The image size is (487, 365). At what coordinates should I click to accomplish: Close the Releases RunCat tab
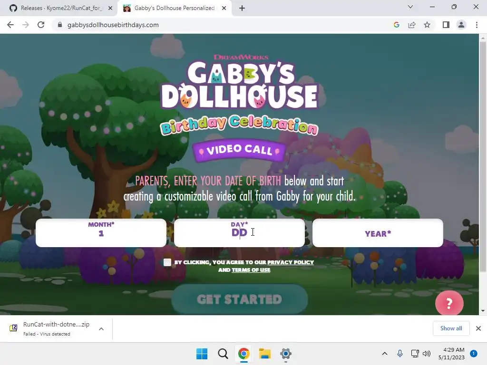point(110,8)
